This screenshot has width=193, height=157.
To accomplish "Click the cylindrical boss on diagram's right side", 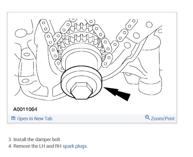I will point(150,87).
